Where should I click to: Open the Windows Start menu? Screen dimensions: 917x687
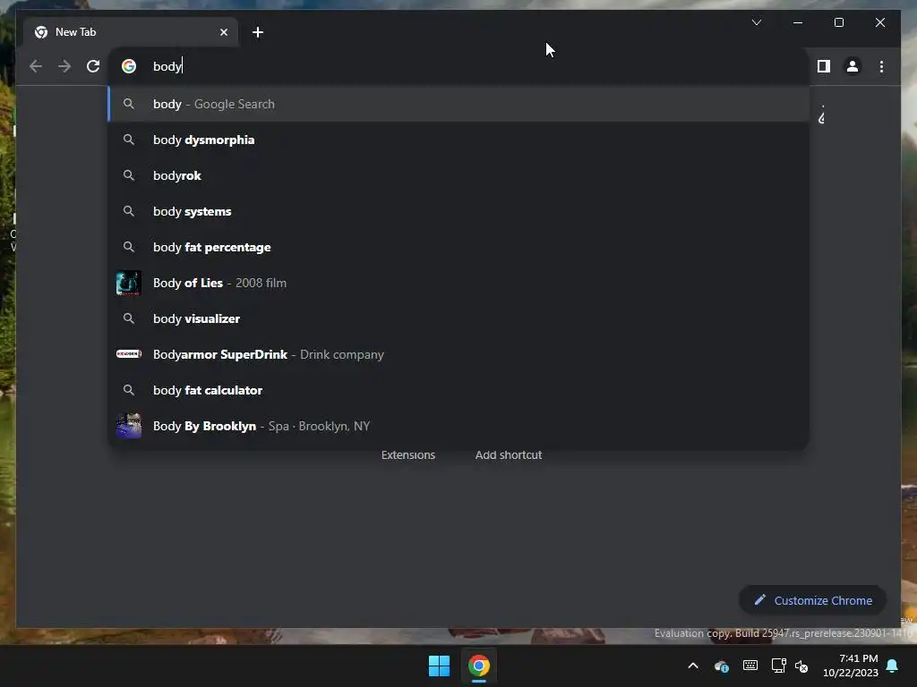coord(439,666)
